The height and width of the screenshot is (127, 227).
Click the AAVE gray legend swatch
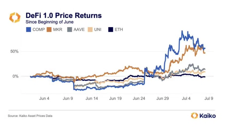69,30
